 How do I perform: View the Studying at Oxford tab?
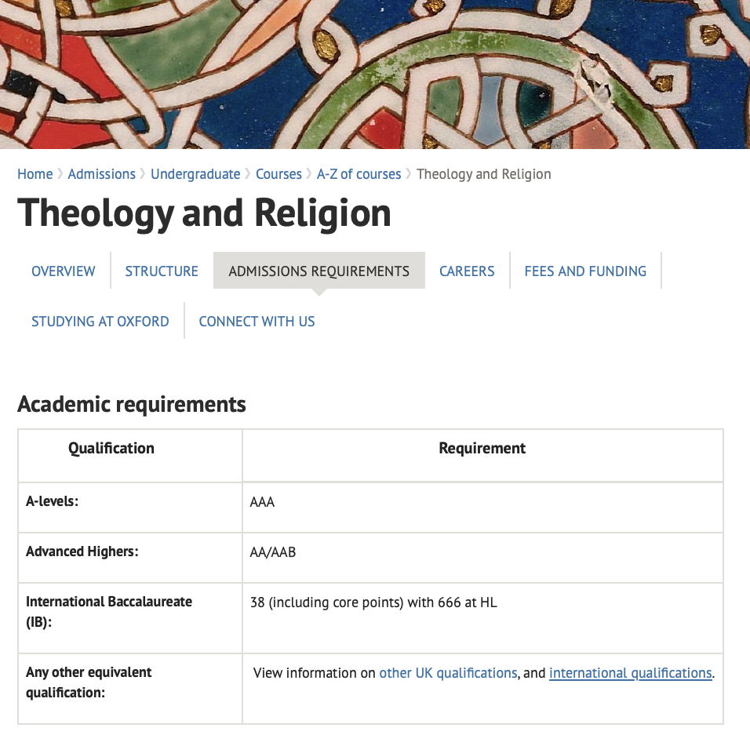[100, 322]
